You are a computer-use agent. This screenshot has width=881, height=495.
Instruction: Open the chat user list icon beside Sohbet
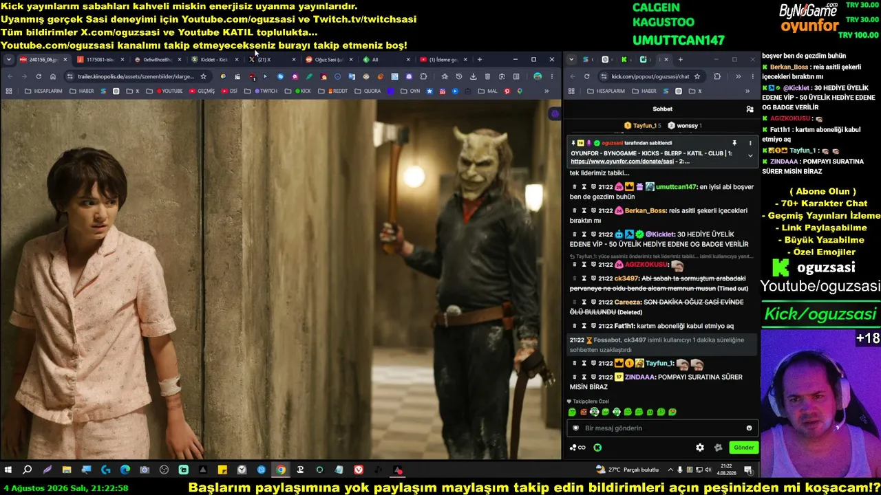click(750, 109)
